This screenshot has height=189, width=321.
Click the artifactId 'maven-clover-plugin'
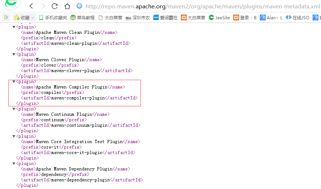tap(76, 71)
